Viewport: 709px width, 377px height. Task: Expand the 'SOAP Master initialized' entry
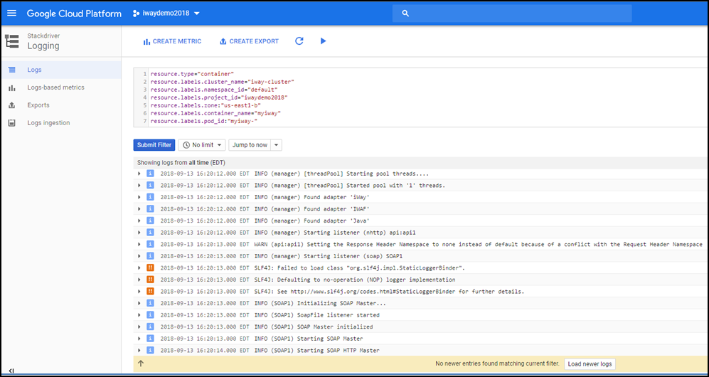point(139,326)
